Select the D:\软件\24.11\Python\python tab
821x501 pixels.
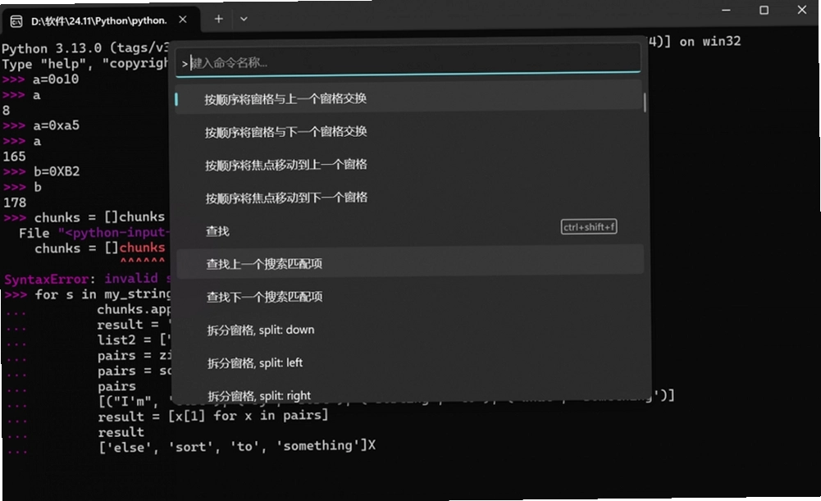point(102,20)
